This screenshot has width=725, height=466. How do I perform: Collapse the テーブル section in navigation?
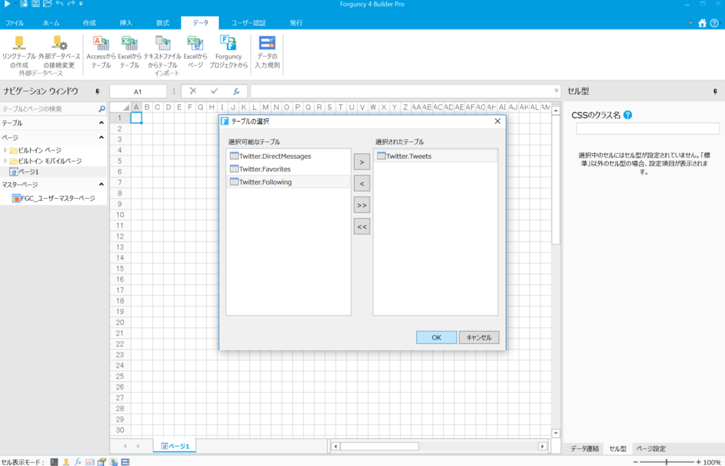tap(101, 123)
